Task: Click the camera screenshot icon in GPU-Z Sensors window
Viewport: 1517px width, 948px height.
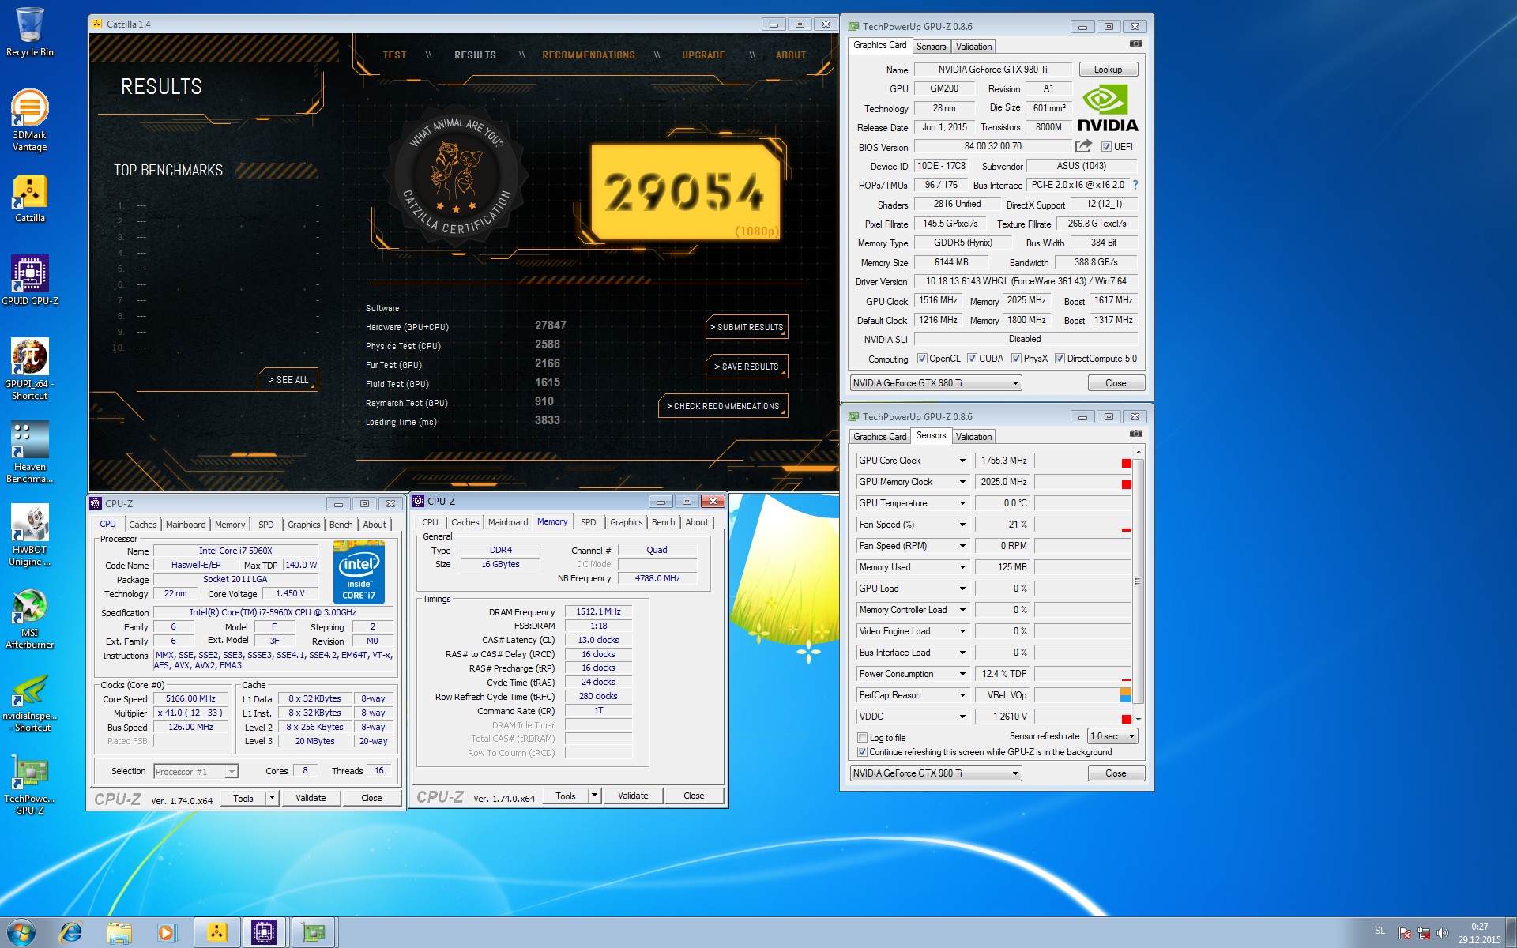Action: pos(1135,434)
